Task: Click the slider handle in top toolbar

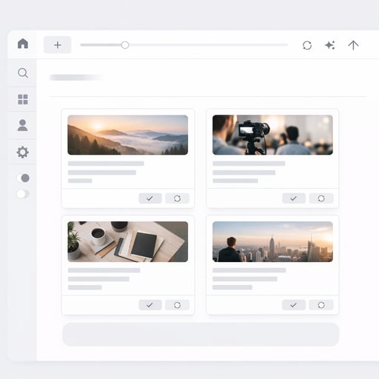Action: tap(125, 45)
